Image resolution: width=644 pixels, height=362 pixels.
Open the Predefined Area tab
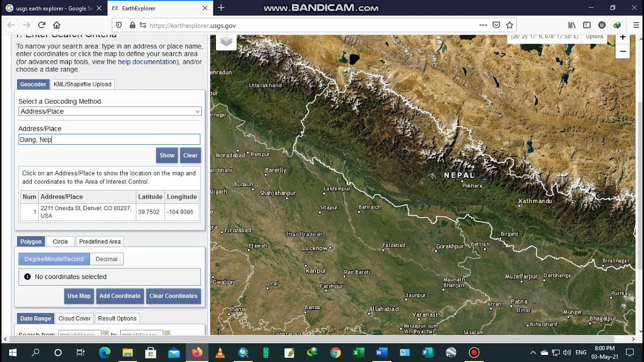(100, 241)
